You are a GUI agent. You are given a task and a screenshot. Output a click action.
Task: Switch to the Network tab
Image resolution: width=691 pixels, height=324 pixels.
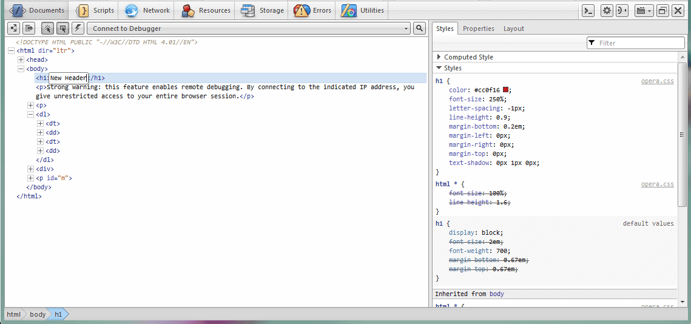(147, 10)
